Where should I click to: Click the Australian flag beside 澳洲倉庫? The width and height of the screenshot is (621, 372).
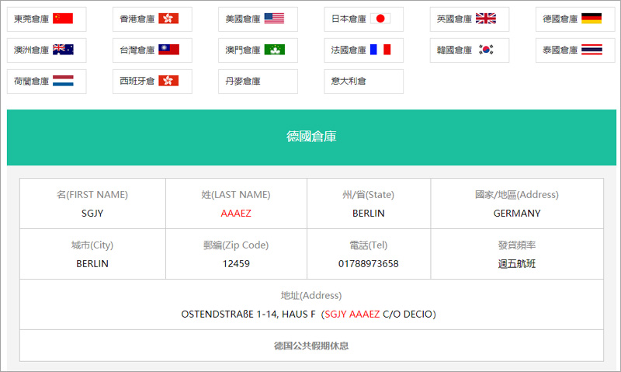(x=63, y=50)
